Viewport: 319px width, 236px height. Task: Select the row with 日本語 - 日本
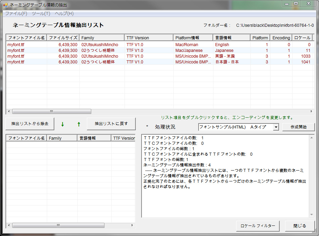click(160, 62)
